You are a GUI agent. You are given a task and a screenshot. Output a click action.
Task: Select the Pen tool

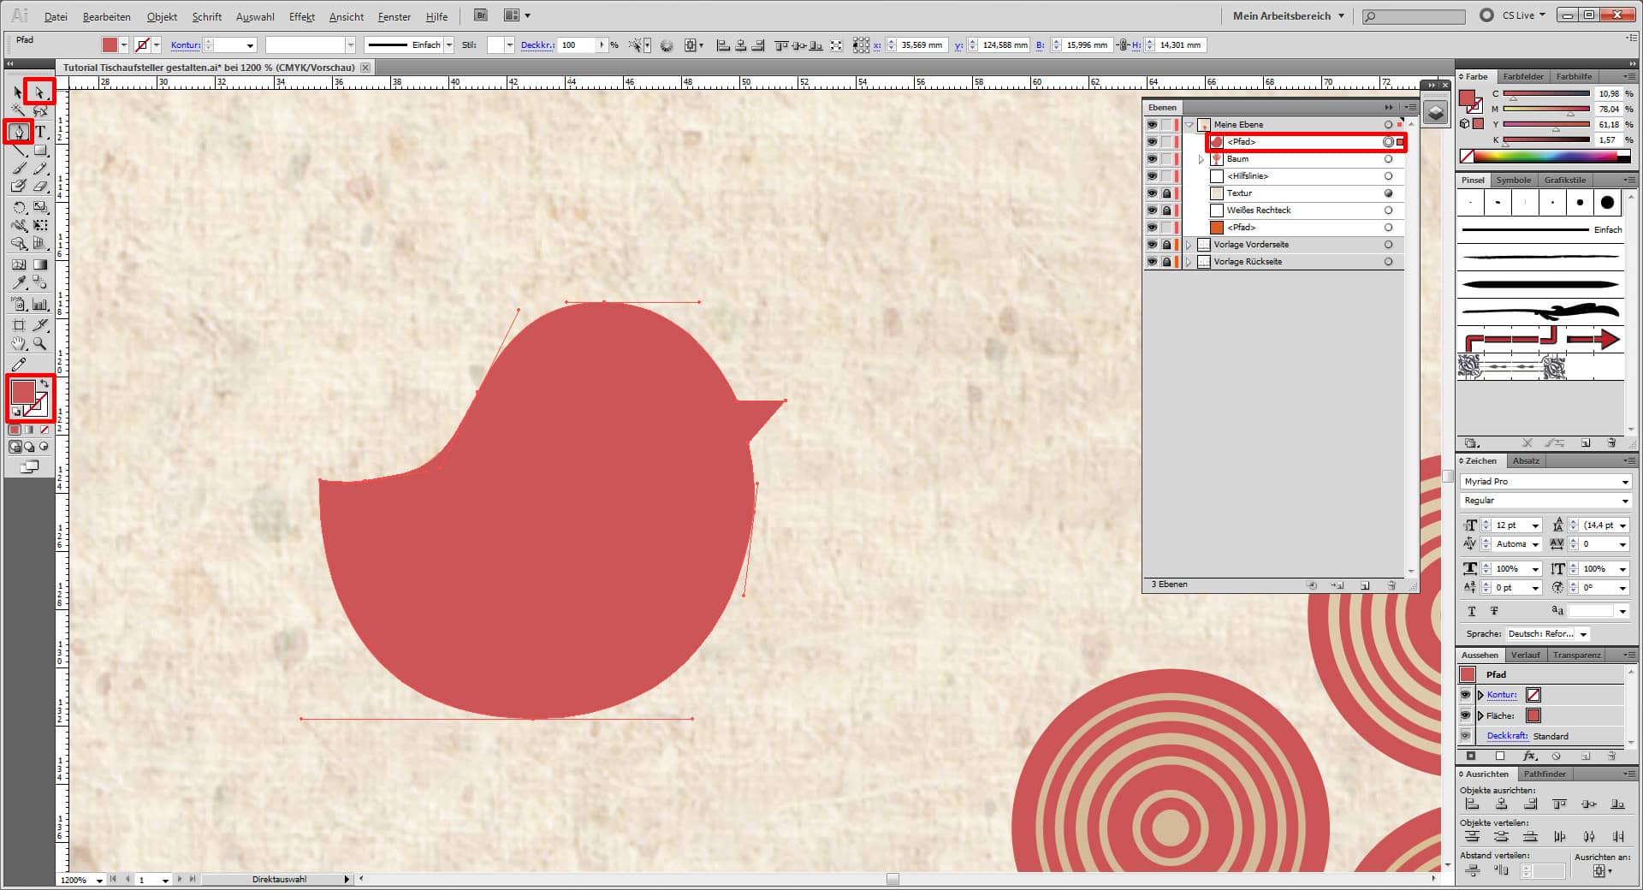tap(19, 132)
